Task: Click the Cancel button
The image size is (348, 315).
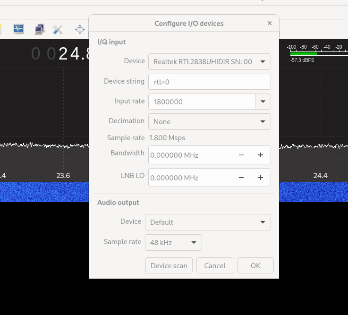Action: (215, 265)
